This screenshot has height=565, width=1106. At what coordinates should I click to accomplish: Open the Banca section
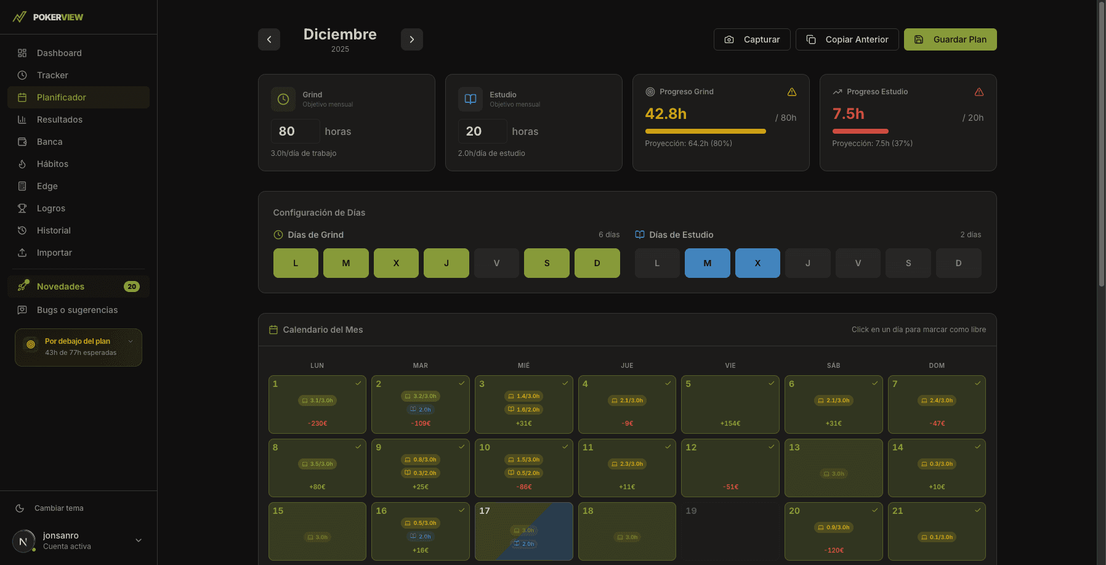click(x=49, y=142)
